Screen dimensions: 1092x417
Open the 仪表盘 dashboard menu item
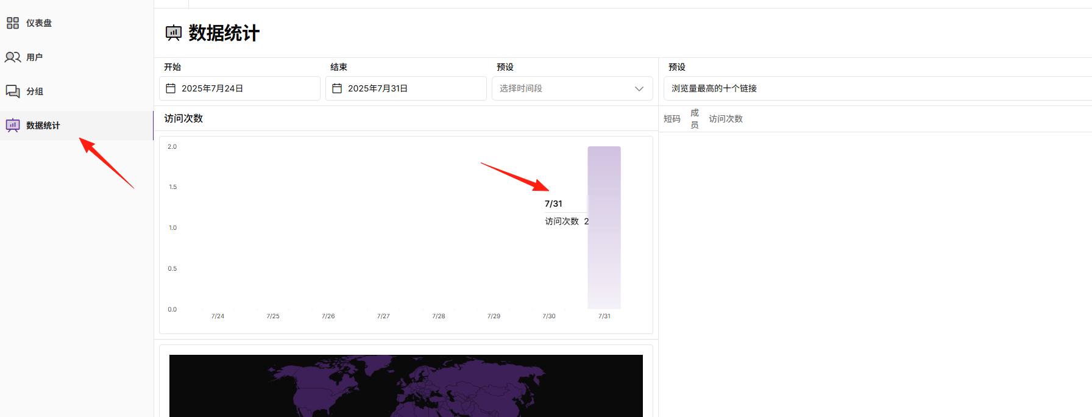76,23
